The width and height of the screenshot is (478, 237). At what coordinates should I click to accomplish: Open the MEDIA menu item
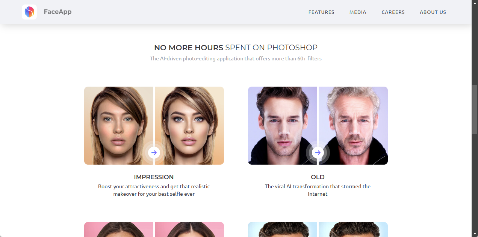click(358, 12)
